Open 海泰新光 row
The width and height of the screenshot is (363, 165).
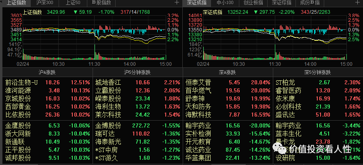coord(137,142)
